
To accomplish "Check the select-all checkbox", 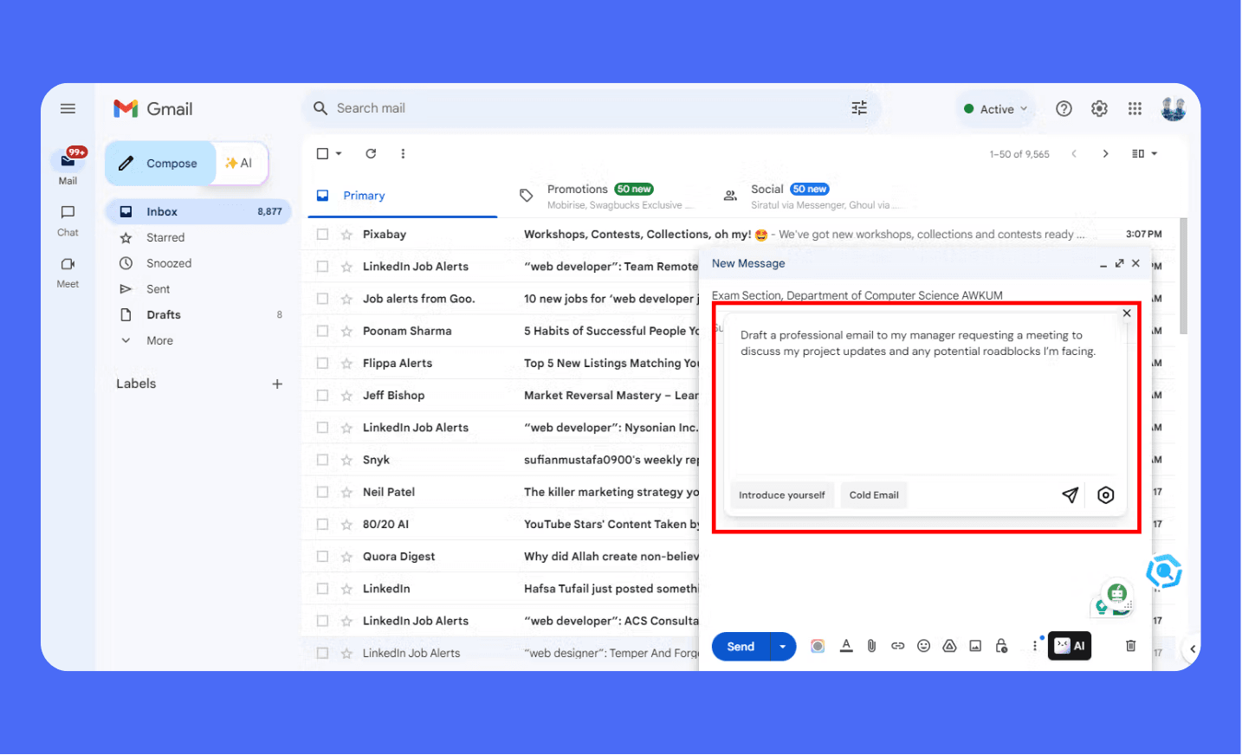I will [x=322, y=153].
